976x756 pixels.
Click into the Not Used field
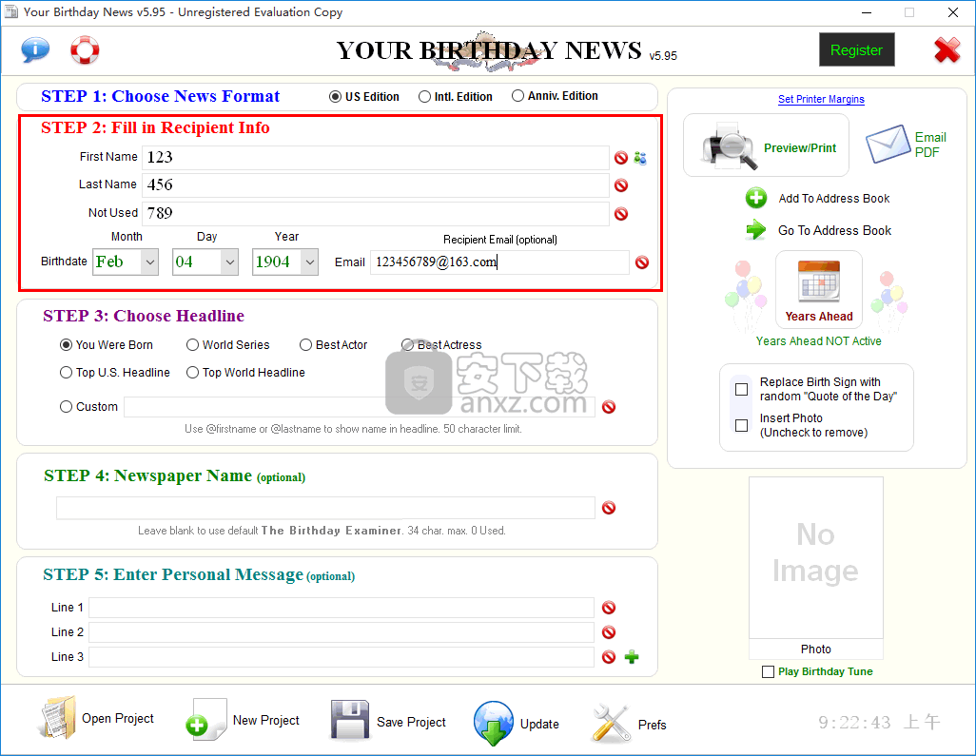click(376, 213)
